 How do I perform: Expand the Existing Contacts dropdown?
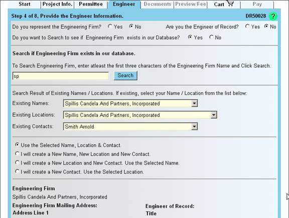[x=194, y=126]
